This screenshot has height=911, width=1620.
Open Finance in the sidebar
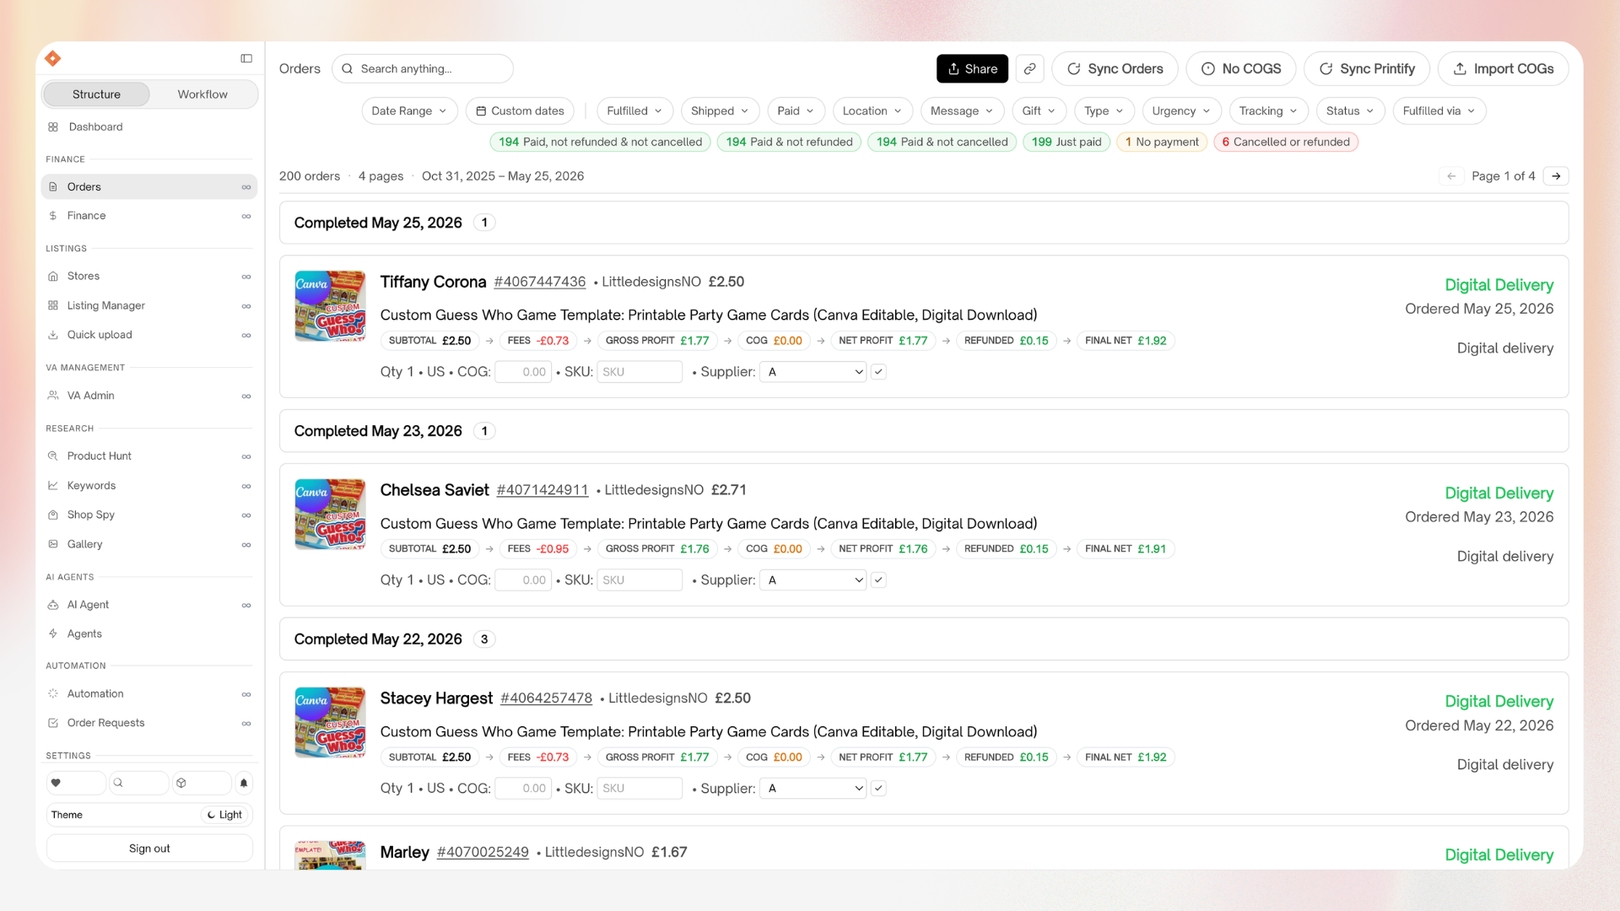[x=149, y=216]
